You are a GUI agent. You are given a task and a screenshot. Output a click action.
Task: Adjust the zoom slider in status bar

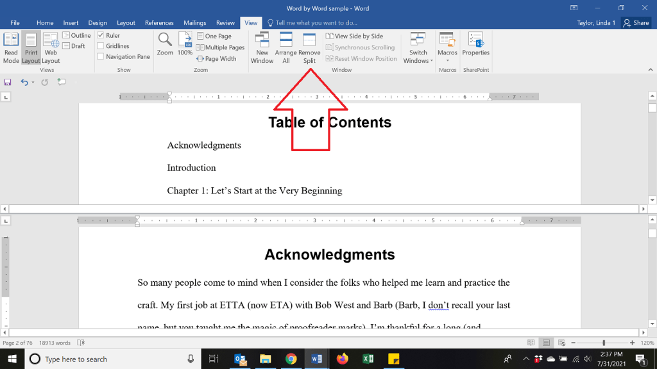click(x=604, y=343)
